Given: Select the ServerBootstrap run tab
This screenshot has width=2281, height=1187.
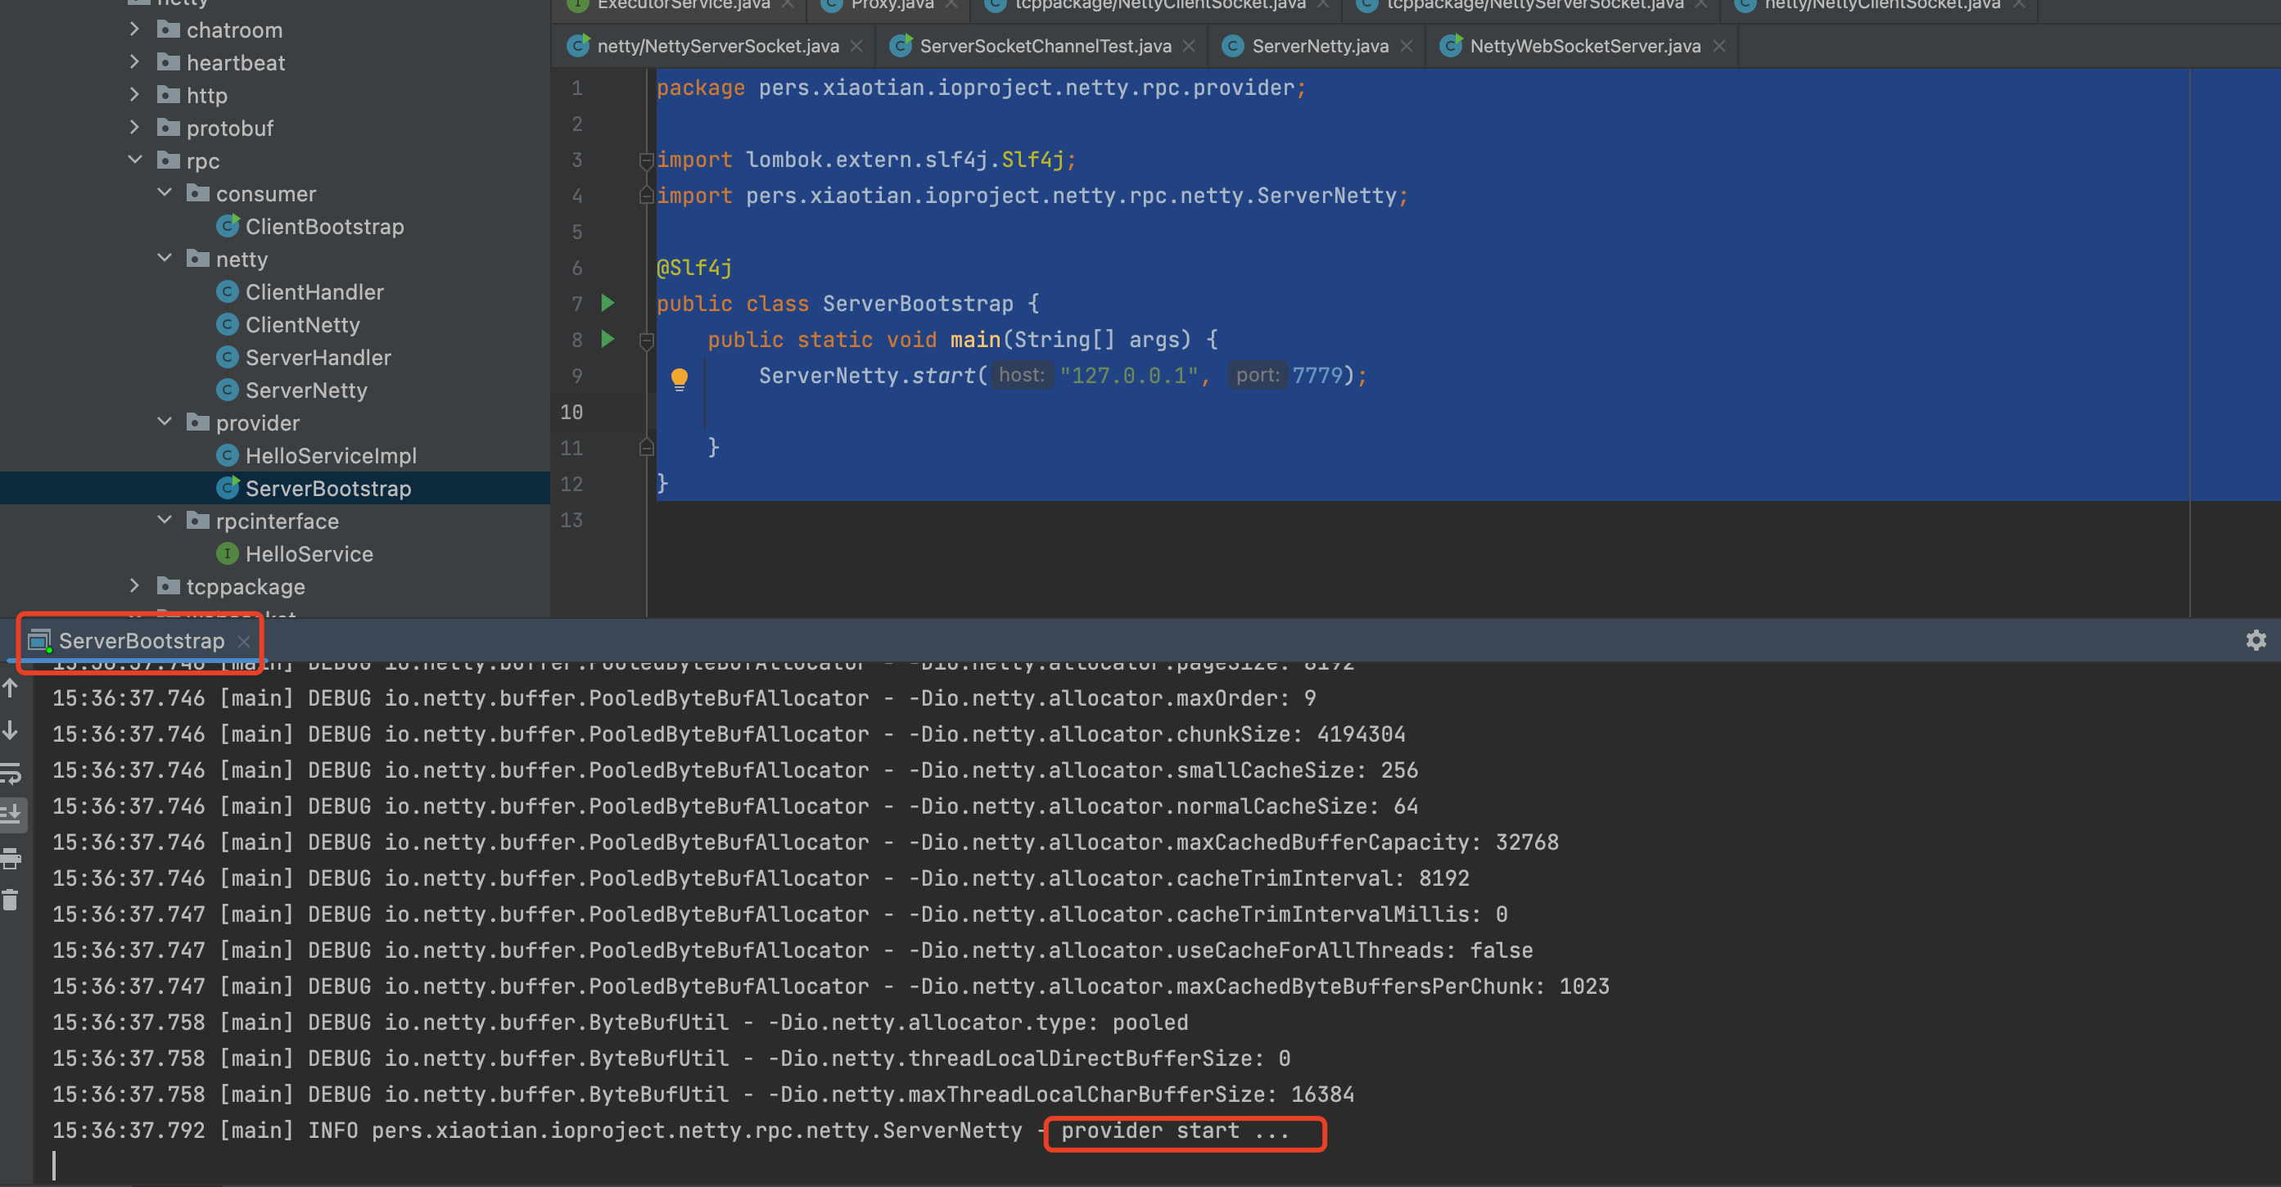Looking at the screenshot, I should click(x=141, y=641).
